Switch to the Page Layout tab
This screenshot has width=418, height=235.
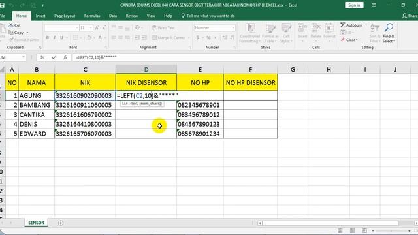click(x=65, y=16)
